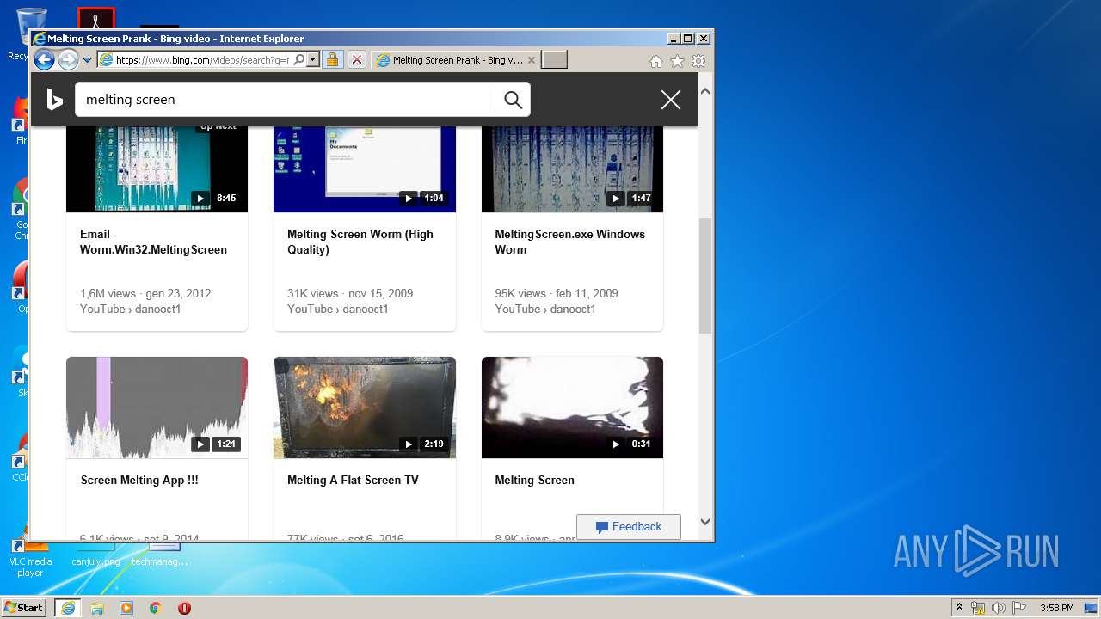Click 95K views feb 11, 2009 text
Image resolution: width=1101 pixels, height=619 pixels.
click(557, 293)
